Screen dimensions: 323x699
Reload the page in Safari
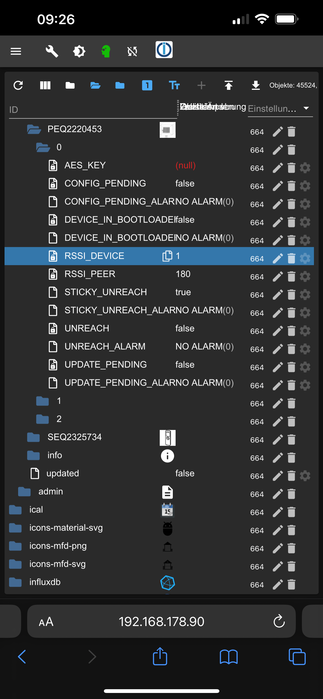[x=279, y=622]
